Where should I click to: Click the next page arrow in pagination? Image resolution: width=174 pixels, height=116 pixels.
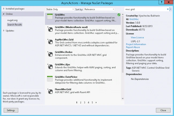tap(96, 103)
